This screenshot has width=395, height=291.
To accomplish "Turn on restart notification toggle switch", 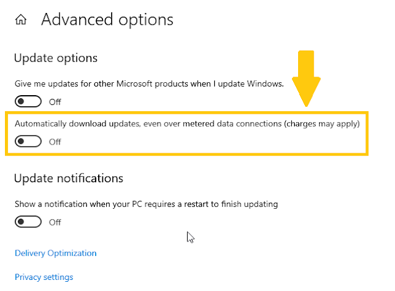I will pos(28,222).
